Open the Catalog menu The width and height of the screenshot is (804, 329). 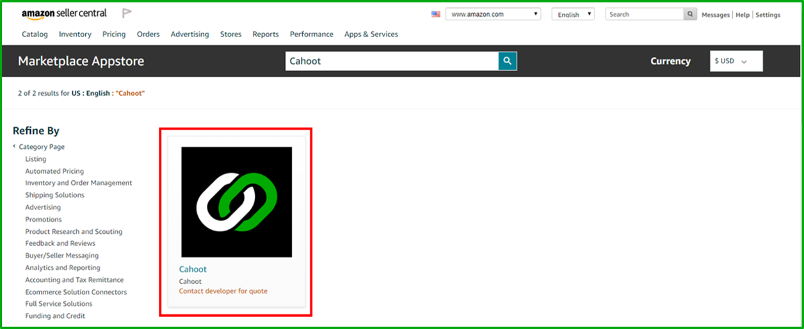tap(35, 34)
